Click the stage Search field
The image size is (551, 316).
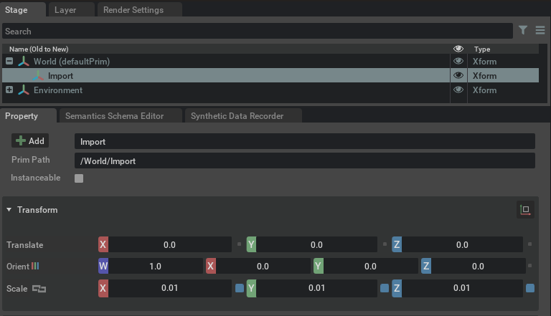point(257,31)
